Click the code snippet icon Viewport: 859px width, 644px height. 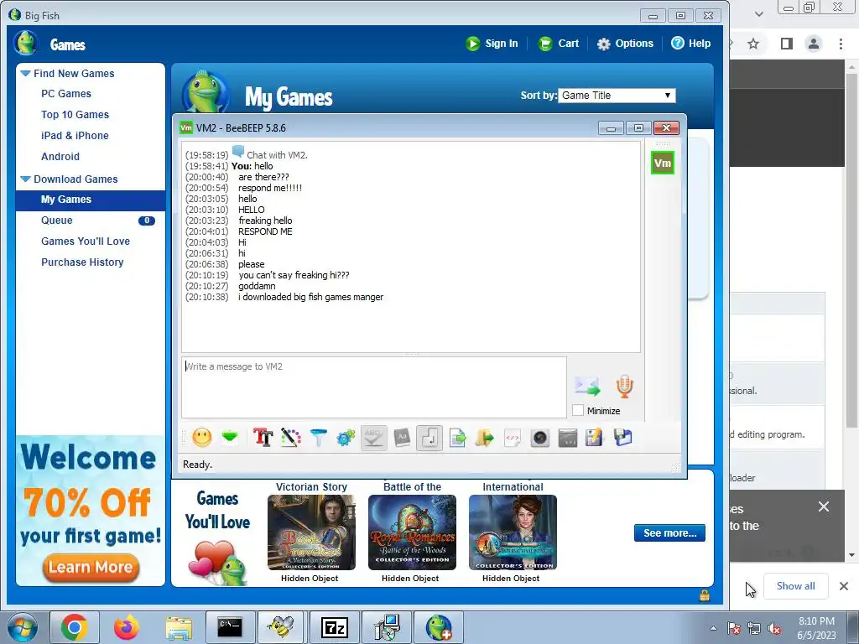pyautogui.click(x=513, y=438)
